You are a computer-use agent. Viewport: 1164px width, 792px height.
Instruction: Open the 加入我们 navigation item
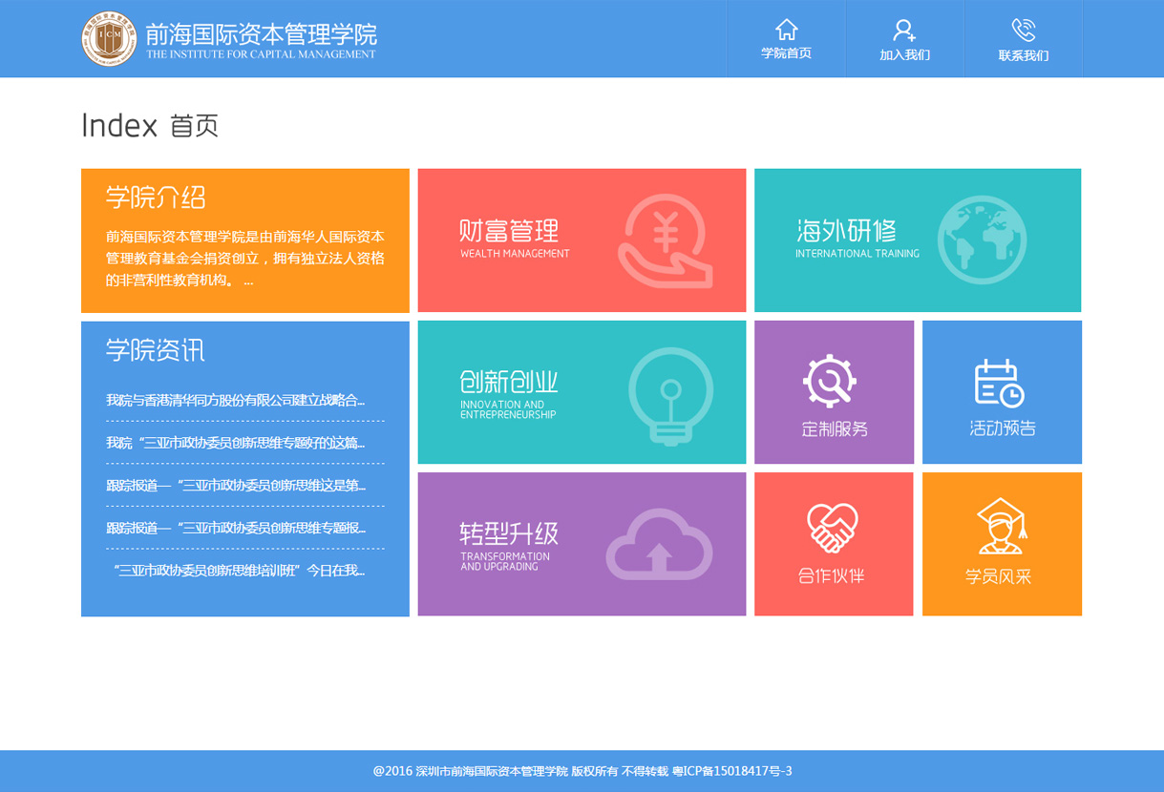(x=904, y=39)
